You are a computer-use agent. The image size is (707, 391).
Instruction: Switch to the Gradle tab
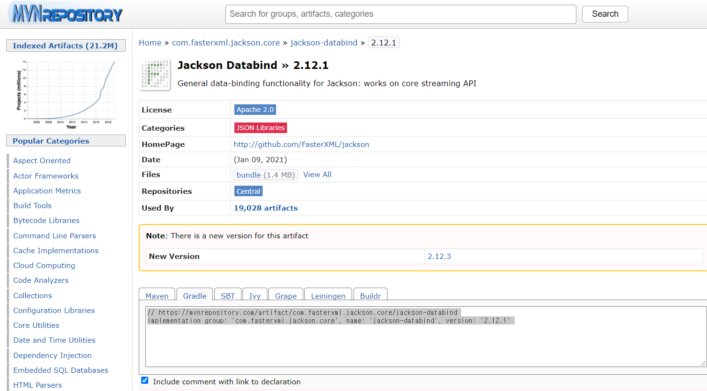click(195, 296)
